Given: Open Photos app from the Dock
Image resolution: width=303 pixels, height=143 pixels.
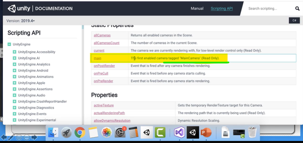Looking at the screenshot, I should click(x=107, y=133).
